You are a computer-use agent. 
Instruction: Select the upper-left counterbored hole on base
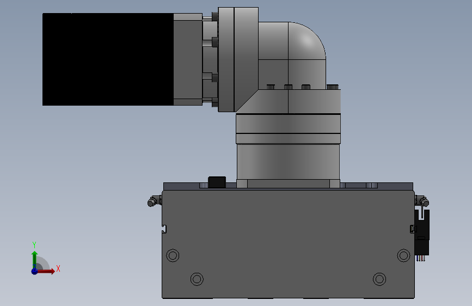pyautogui.click(x=173, y=255)
